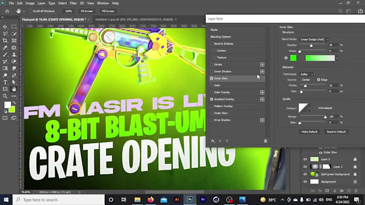Select the Frame tool
365x205 pixels.
(x=14, y=41)
